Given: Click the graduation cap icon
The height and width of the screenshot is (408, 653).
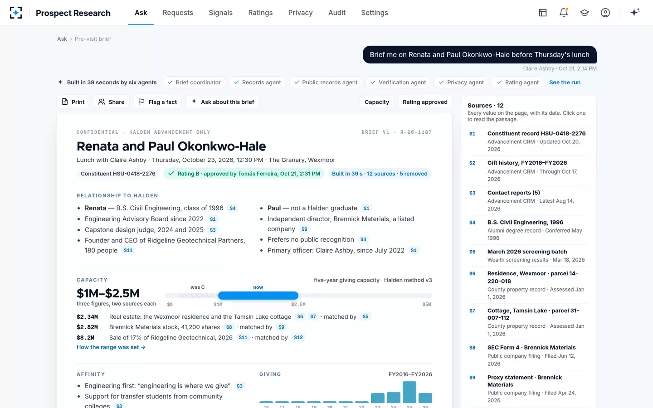Looking at the screenshot, I should click(x=585, y=13).
